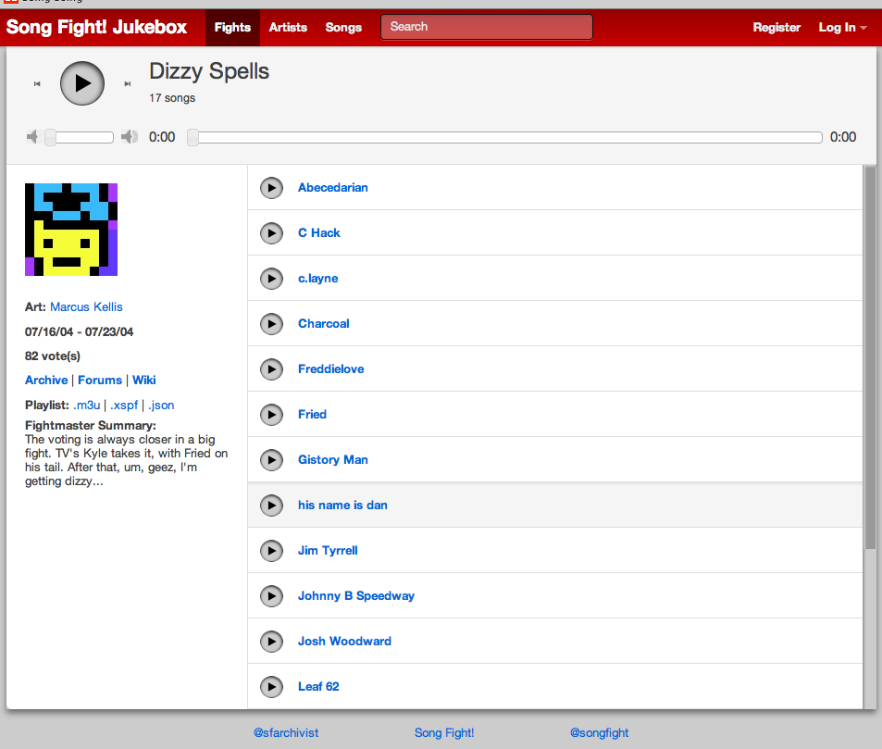Open artist Leaf 62
The height and width of the screenshot is (749, 882).
point(318,687)
